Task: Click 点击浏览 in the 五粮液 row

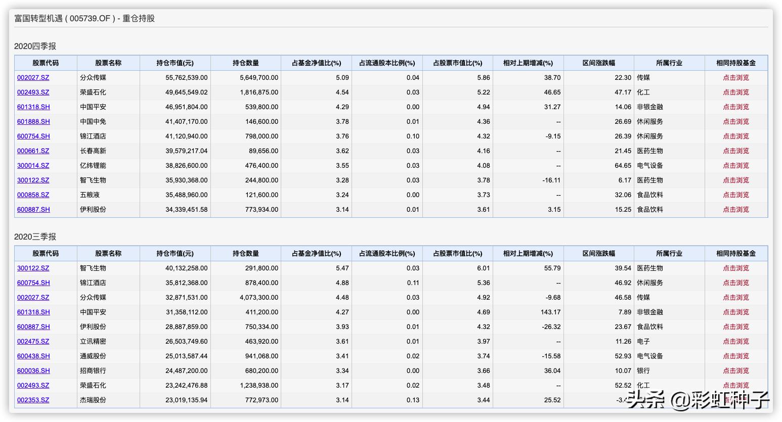Action: 735,195
